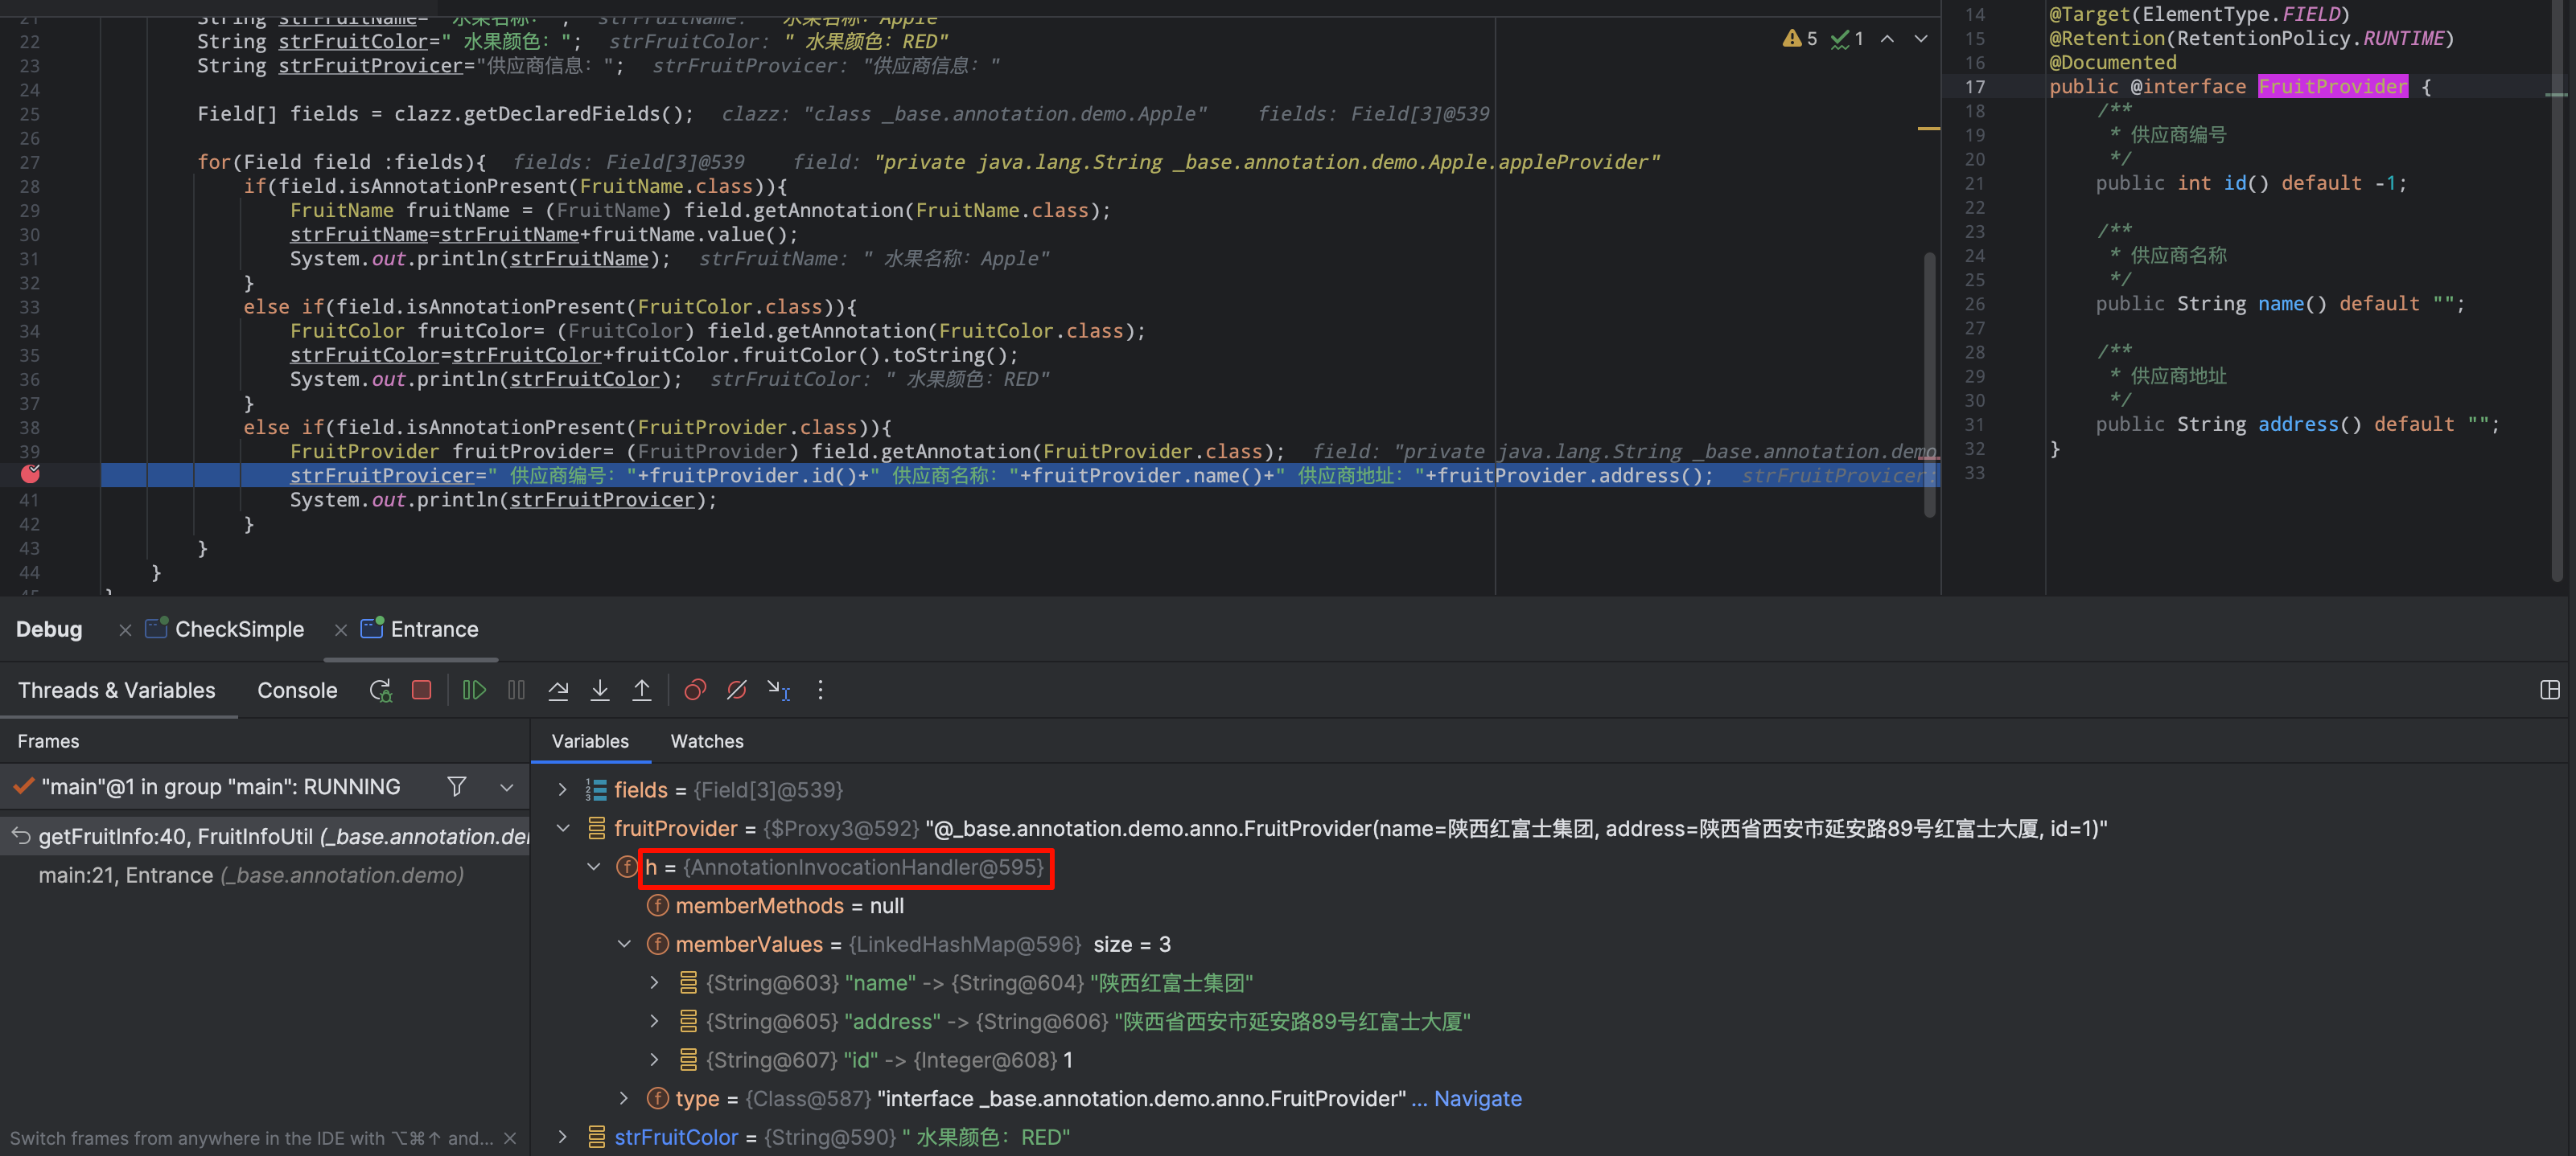Expand the fields variable node

(563, 790)
